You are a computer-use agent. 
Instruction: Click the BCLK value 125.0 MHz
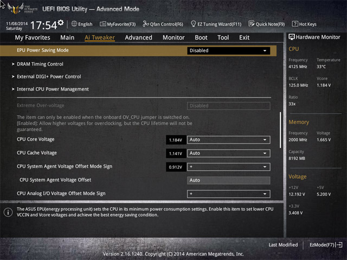click(x=298, y=85)
